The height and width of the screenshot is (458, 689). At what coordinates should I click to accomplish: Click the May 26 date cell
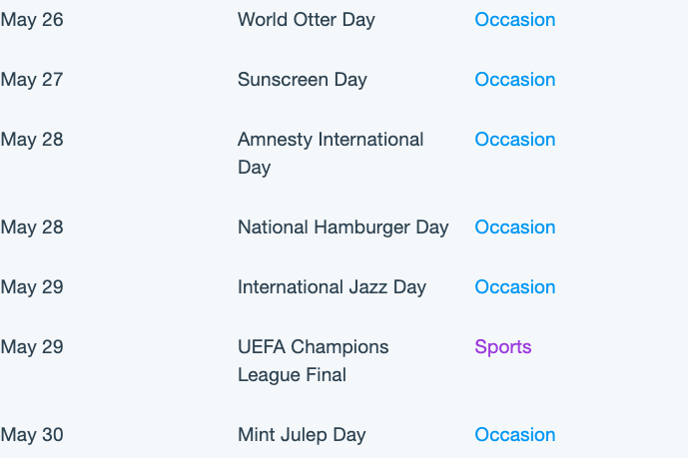point(32,20)
